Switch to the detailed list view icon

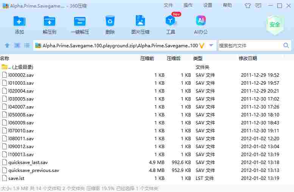coord(17,45)
